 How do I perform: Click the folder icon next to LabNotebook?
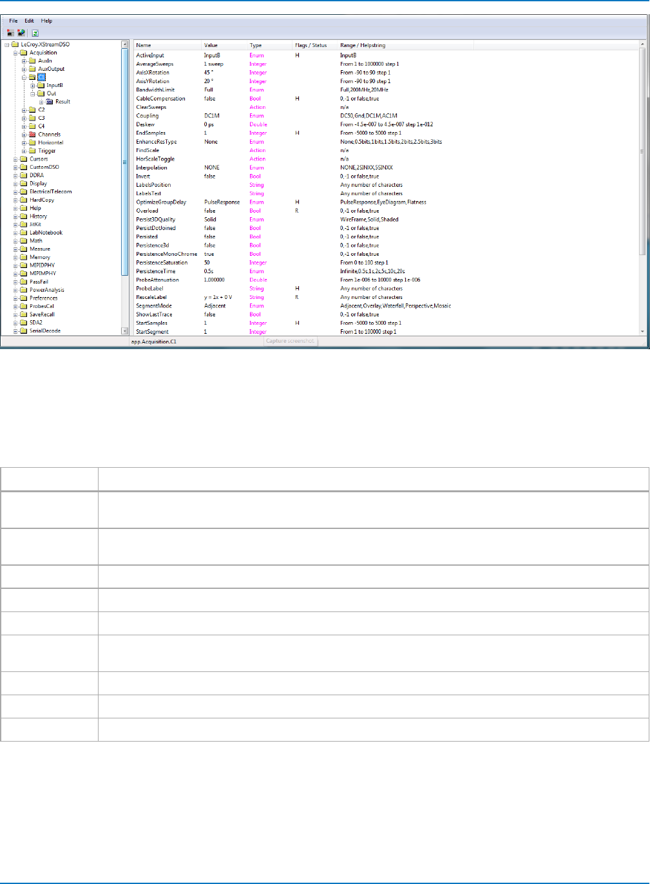point(24,233)
